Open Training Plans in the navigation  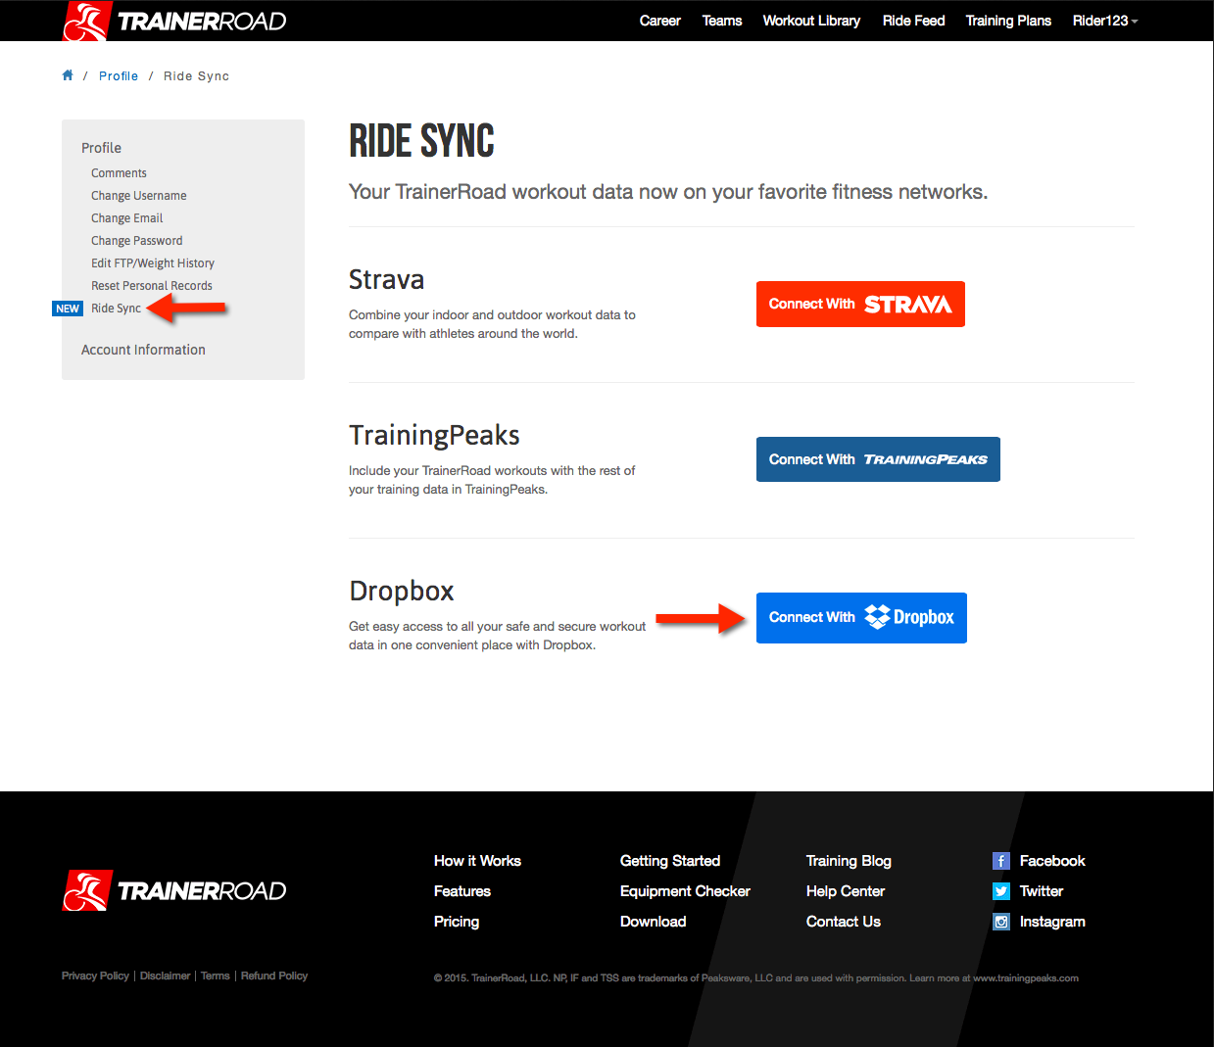1008,21
